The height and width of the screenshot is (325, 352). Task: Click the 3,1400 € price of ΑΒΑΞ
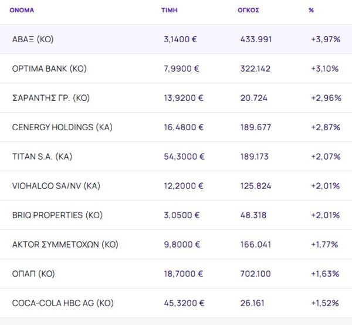(181, 39)
